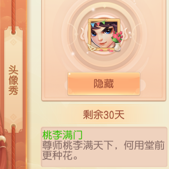This screenshot has height=169, width=169.
Task: Click the red rope below 头像秀 tag
Action: [13, 147]
